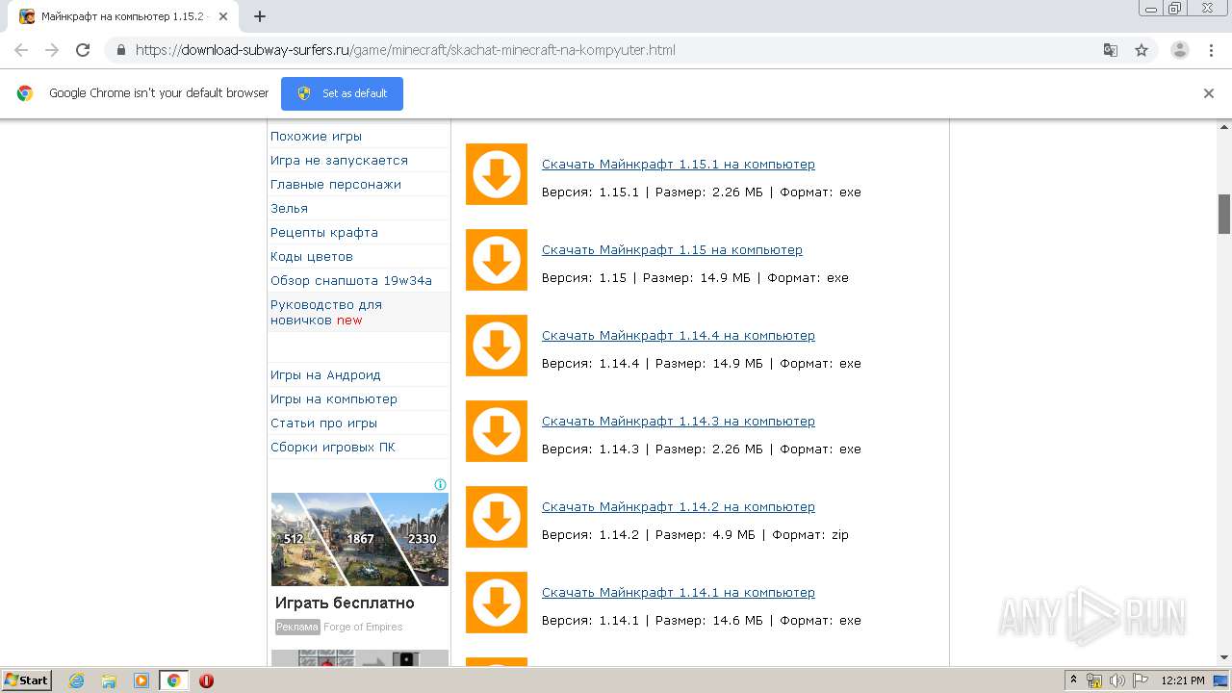Go forward to the next page
1232x693 pixels.
pos(52,50)
